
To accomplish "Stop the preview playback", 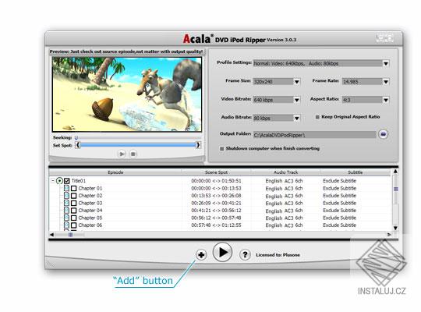I will pyautogui.click(x=133, y=154).
